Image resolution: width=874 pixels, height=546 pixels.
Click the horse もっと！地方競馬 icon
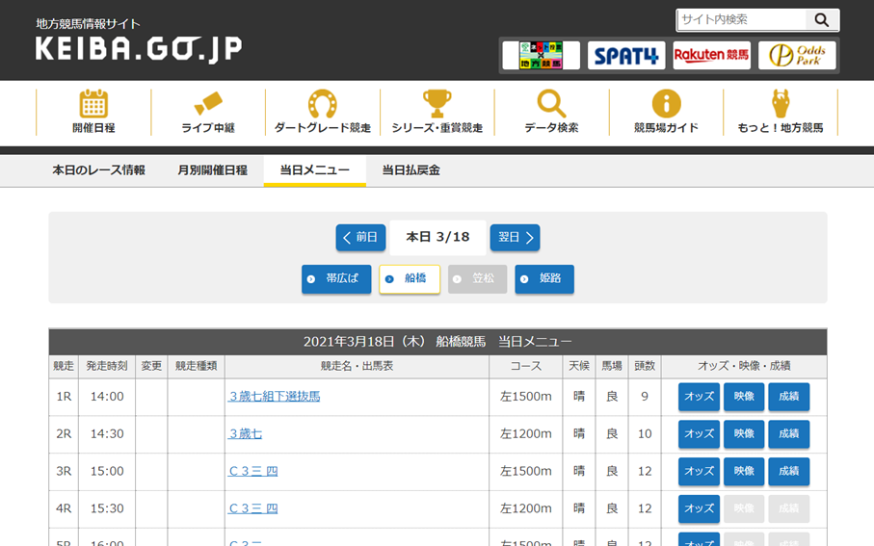pyautogui.click(x=781, y=104)
